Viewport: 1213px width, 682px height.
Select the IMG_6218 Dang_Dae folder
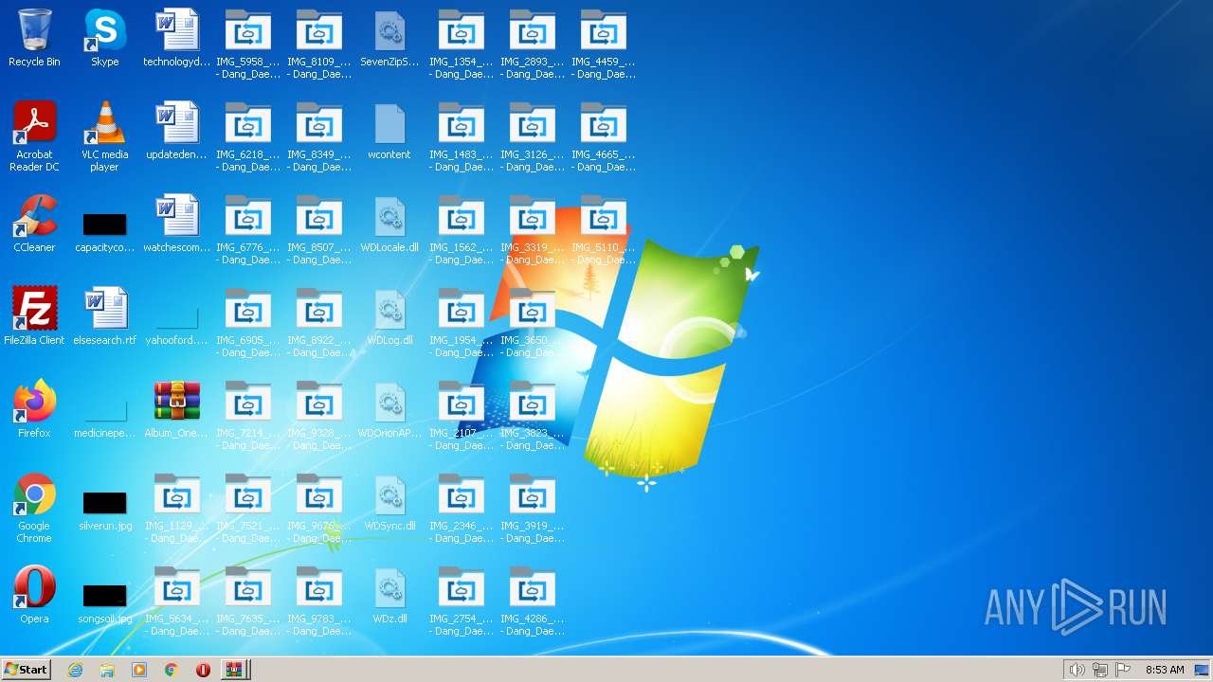[247, 136]
